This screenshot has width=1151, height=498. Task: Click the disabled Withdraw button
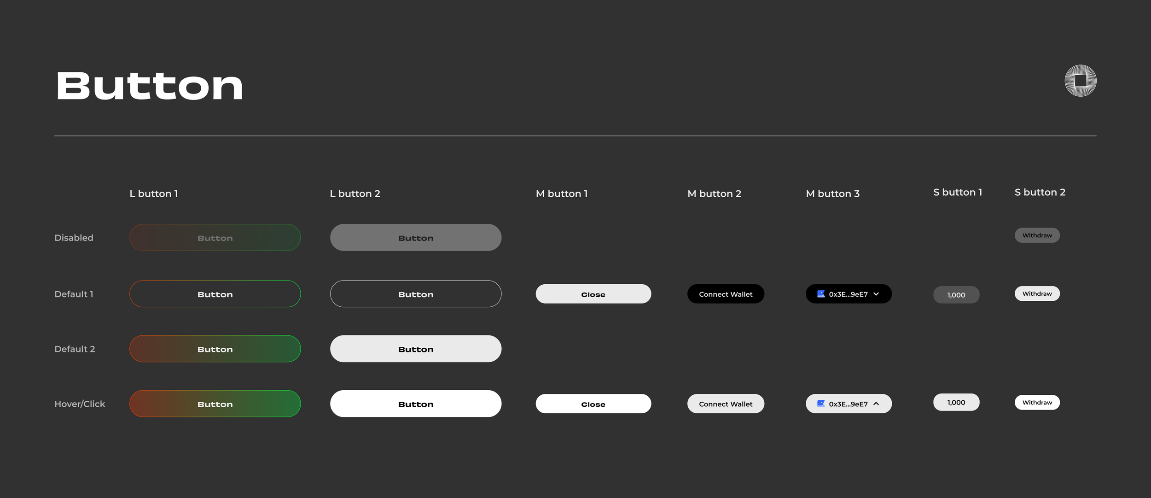(x=1037, y=235)
